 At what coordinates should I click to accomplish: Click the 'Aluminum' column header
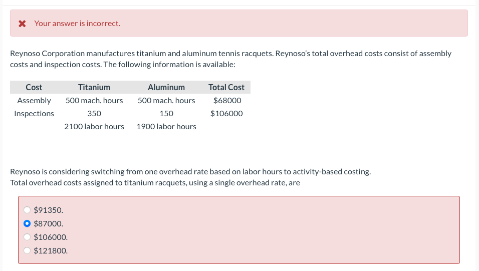coord(166,87)
